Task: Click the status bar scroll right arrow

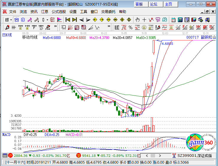Action: (x=215, y=162)
